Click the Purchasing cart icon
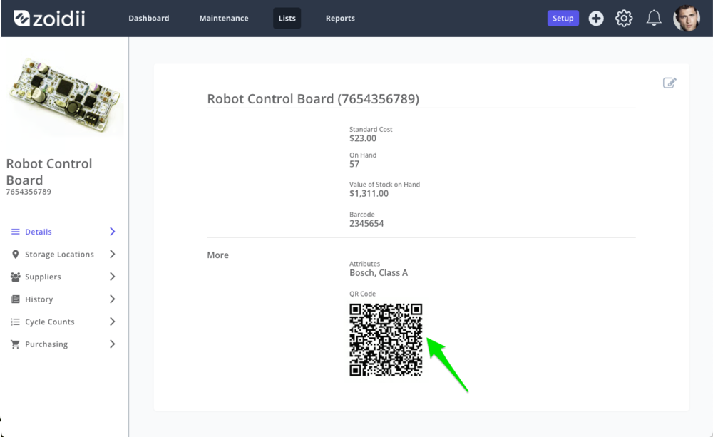The height and width of the screenshot is (437, 713). point(16,344)
